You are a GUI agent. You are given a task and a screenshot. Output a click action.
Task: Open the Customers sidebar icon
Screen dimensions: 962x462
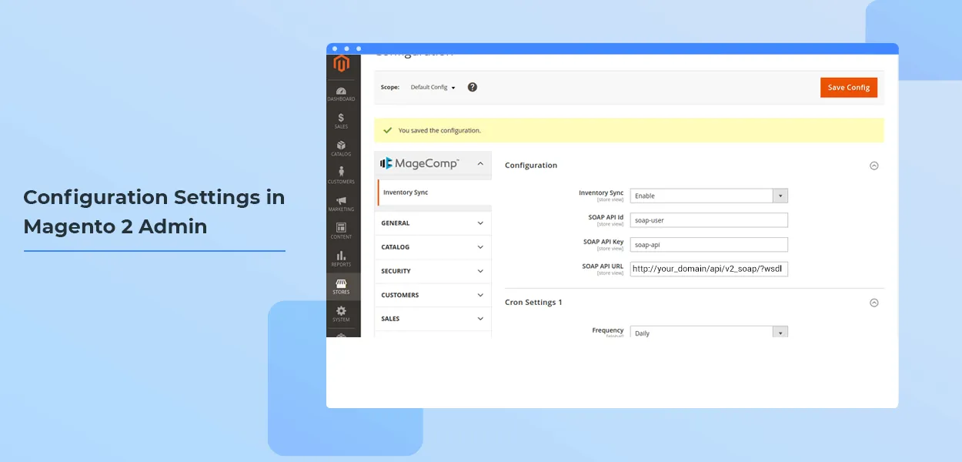pos(341,176)
